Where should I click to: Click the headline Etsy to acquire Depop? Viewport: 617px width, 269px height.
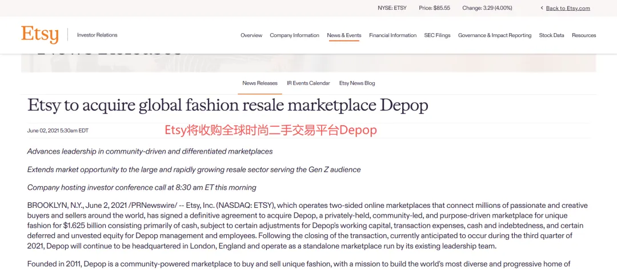tap(227, 106)
